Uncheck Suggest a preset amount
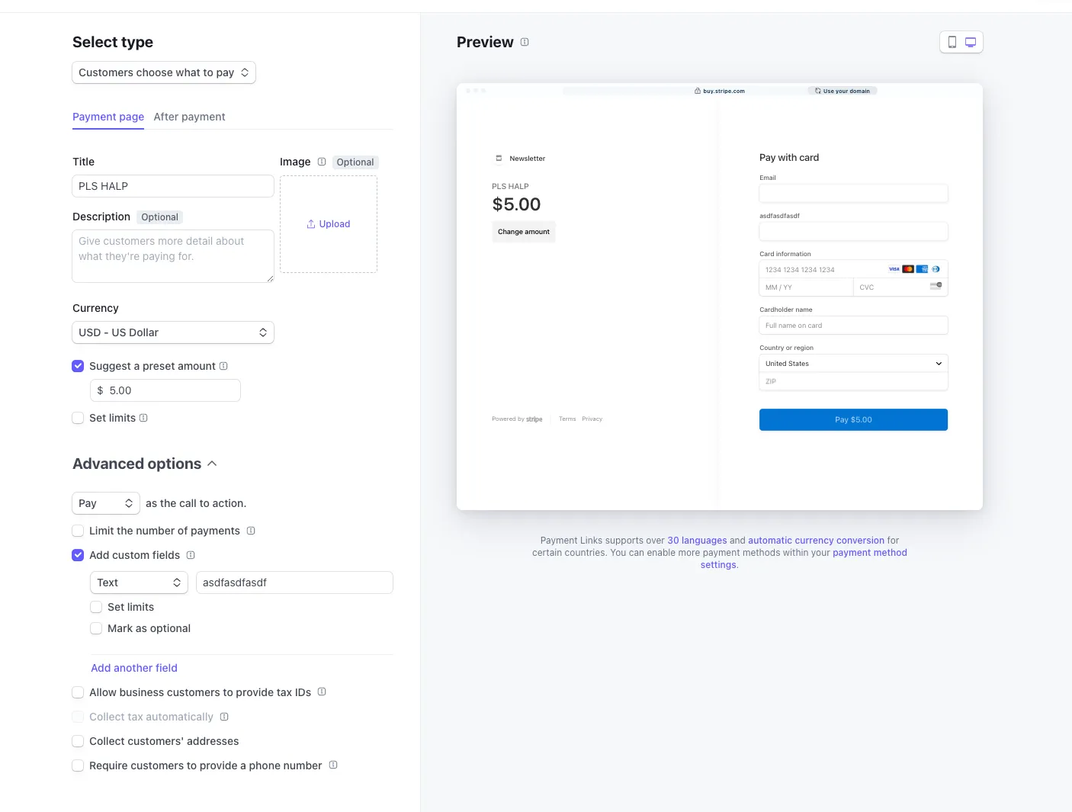Screen dimensions: 1072x812 click(x=78, y=366)
